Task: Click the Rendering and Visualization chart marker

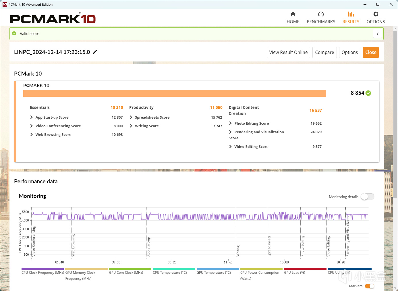Action: tap(347, 235)
